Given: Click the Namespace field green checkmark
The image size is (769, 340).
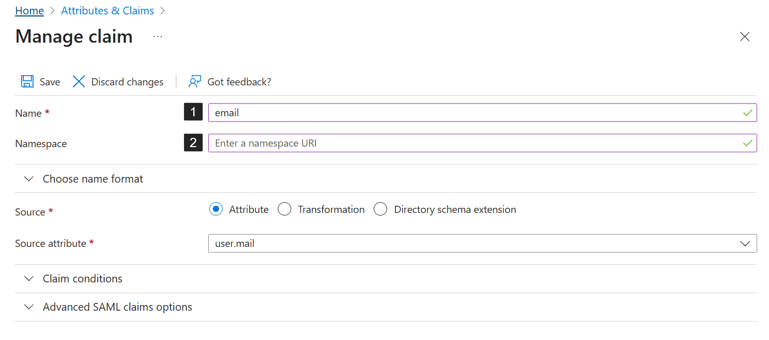Looking at the screenshot, I should [748, 143].
